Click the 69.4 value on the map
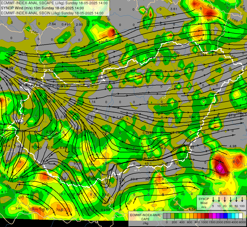The height and width of the screenshot is (227, 247). tap(134, 179)
